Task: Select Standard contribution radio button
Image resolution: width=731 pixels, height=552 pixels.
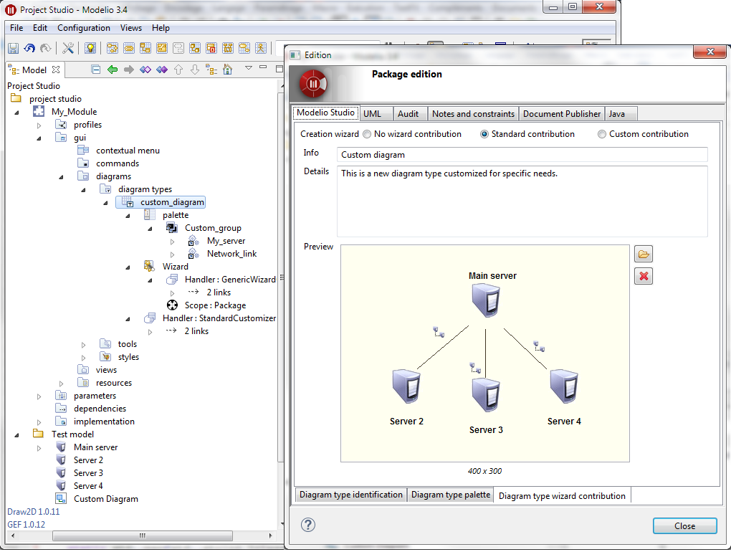Action: (x=484, y=134)
